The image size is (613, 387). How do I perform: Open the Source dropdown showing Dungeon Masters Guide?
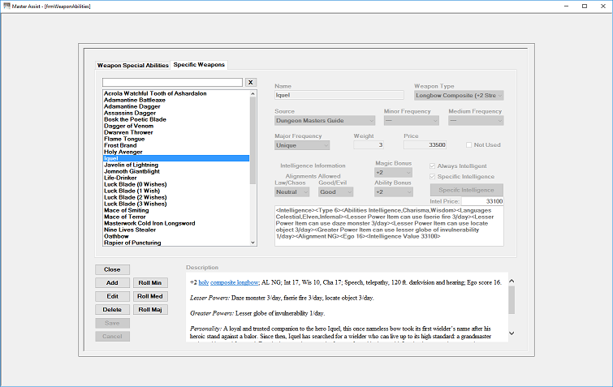(x=325, y=121)
